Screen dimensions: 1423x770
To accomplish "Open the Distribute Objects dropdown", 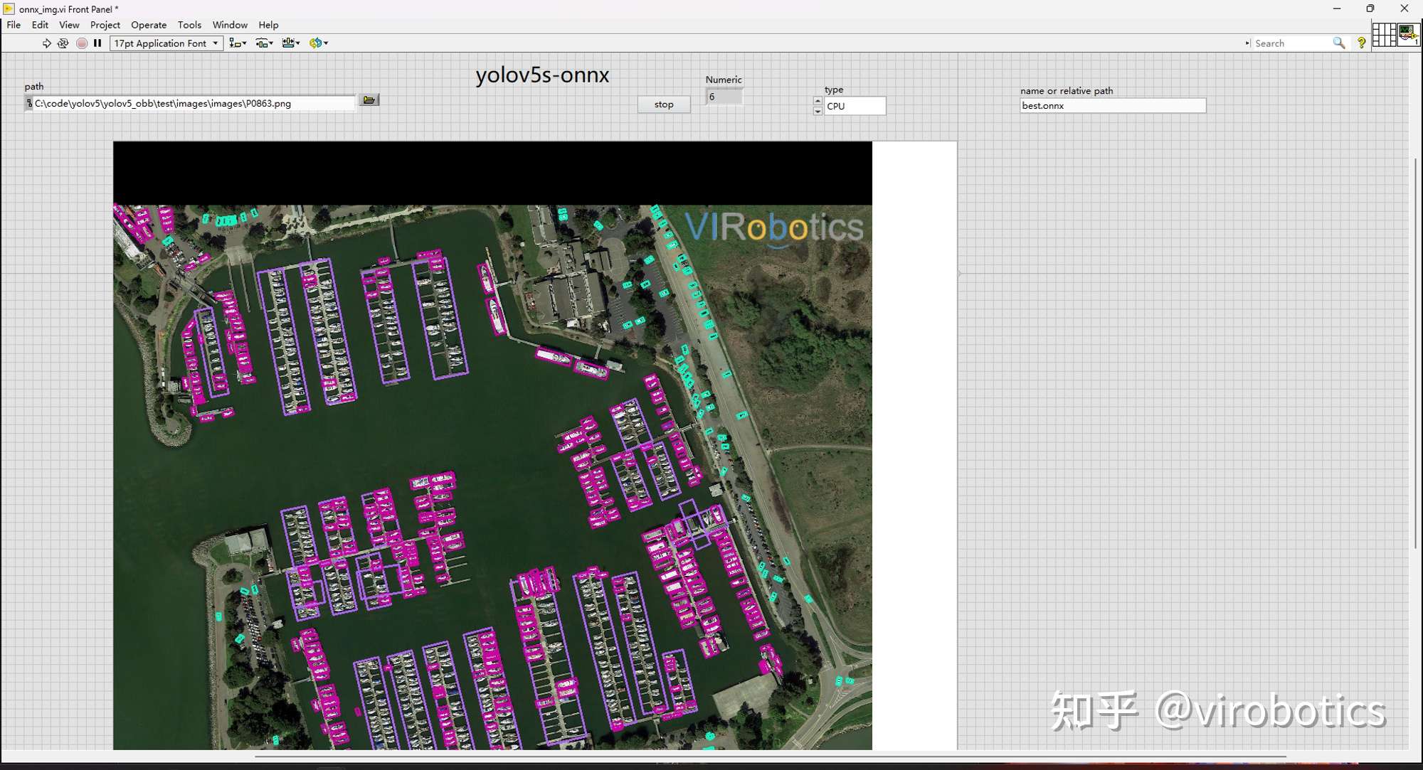I will [265, 43].
